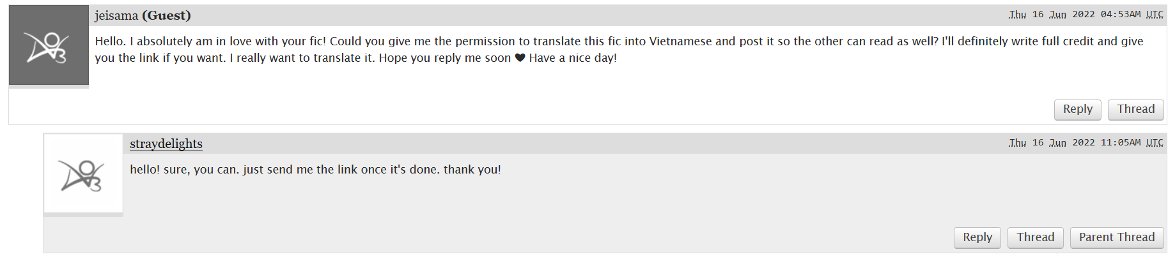
Task: Open Thread for straydelights' reply
Action: (x=1035, y=237)
